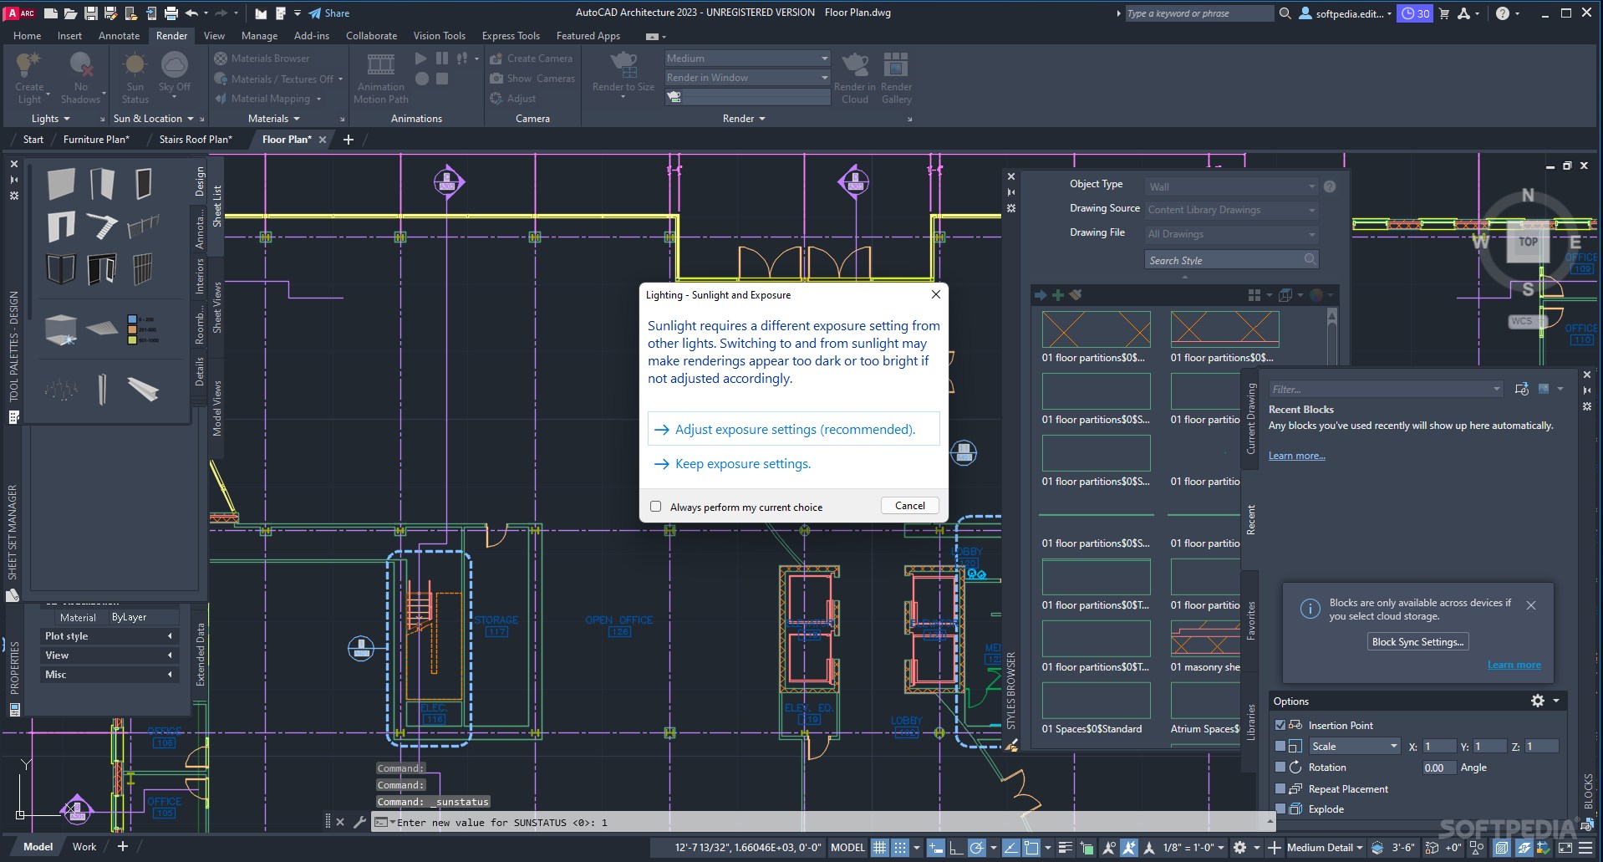
Task: Open the Medium Detail display configuration dropdown
Action: click(x=1325, y=847)
